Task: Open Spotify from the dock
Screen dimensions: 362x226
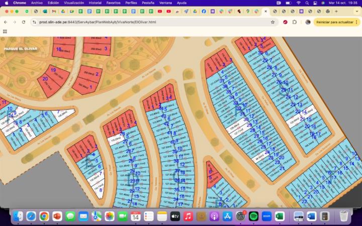Action: pyautogui.click(x=253, y=216)
